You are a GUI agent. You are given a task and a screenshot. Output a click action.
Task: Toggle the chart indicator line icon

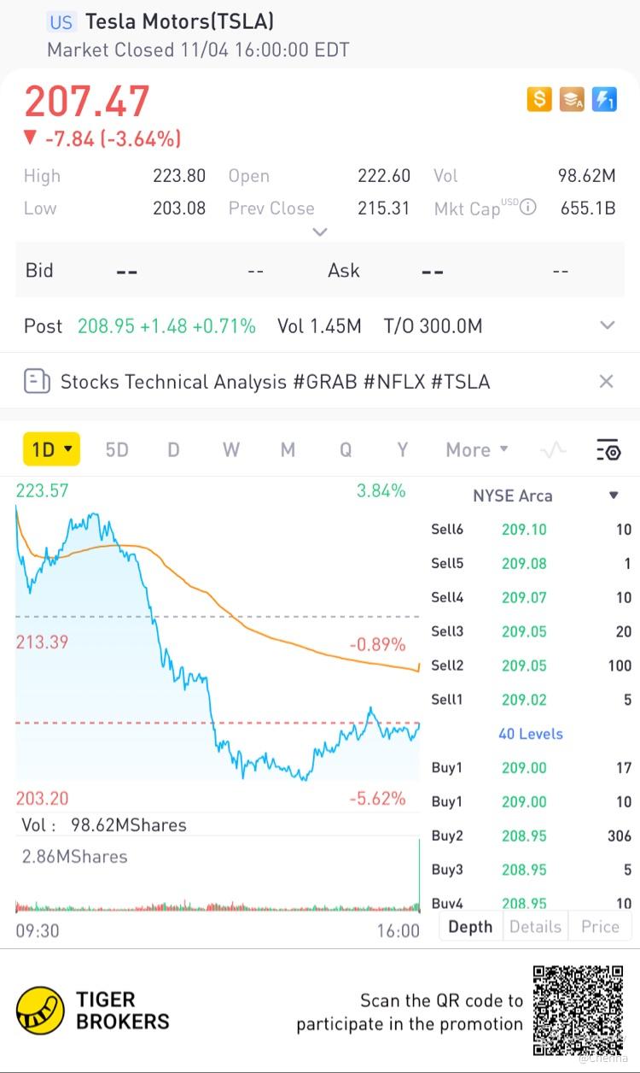click(x=553, y=449)
